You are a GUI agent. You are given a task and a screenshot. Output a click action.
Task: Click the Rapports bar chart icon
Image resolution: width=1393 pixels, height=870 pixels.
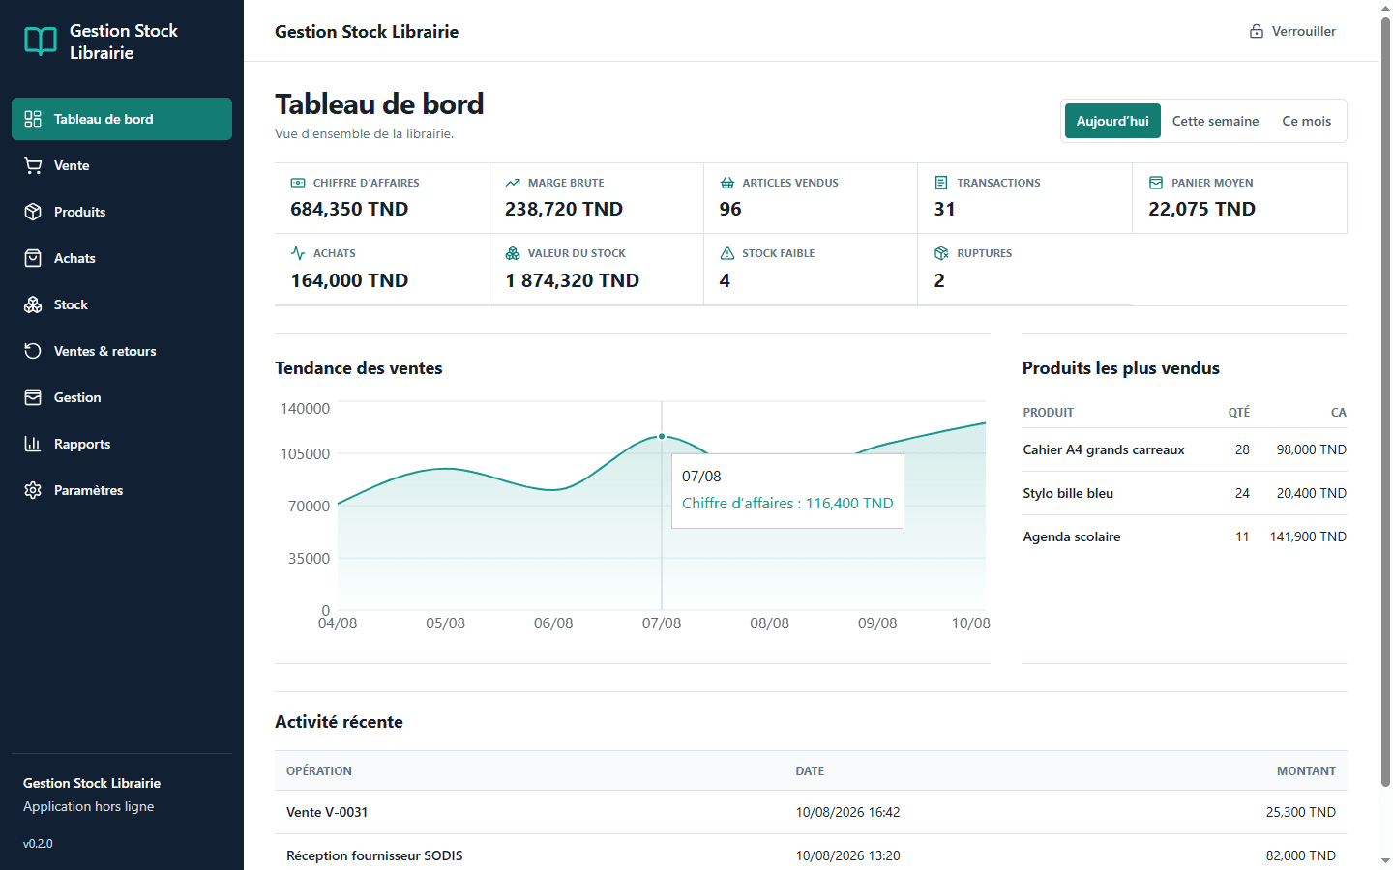coord(33,444)
